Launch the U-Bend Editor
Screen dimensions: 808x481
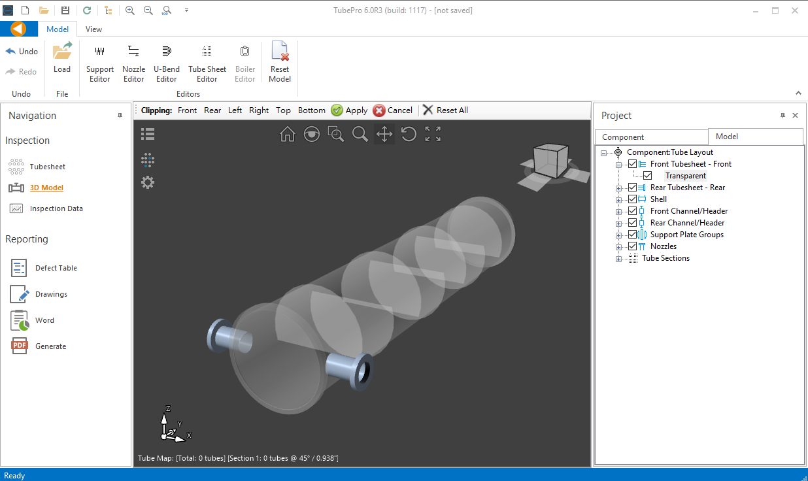tap(166, 64)
